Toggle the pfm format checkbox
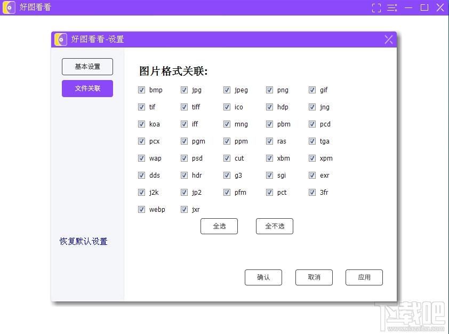This screenshot has height=334, width=449. pos(227,193)
